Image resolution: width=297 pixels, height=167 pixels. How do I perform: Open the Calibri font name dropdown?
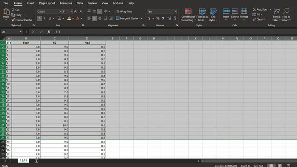(x=60, y=11)
